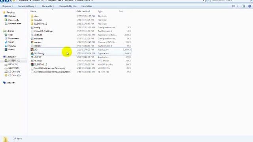Open Desktop under Favorites
Screen dimensions: 253x142
[12, 16]
